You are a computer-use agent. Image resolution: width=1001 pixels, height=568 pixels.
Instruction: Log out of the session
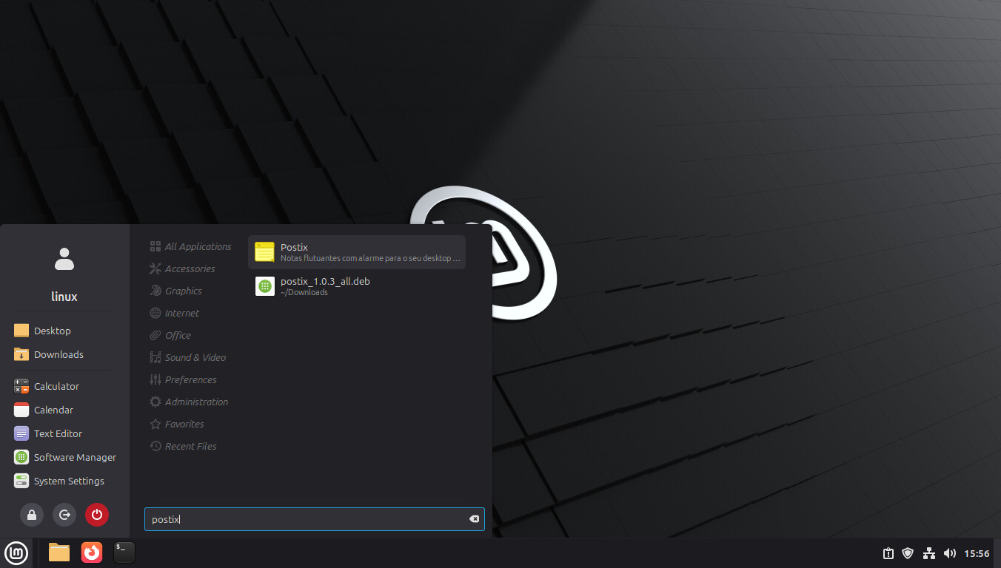(x=64, y=515)
